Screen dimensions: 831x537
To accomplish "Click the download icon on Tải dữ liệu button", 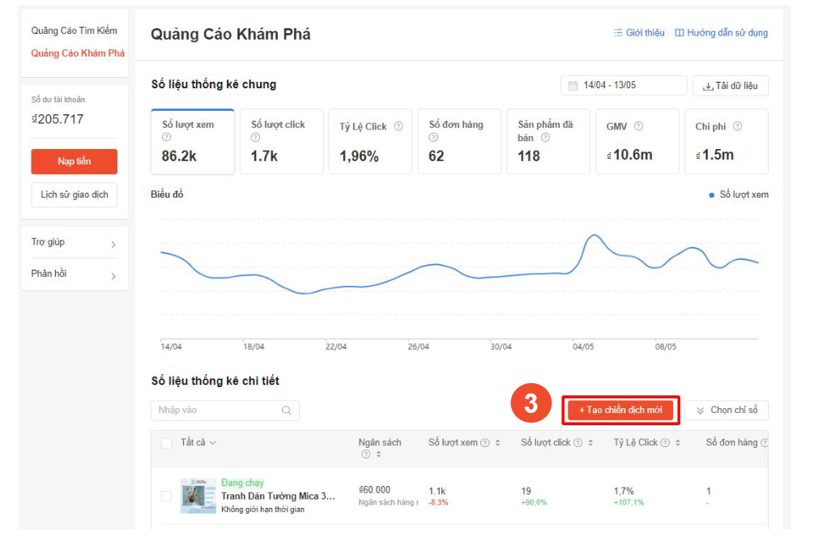I will pyautogui.click(x=708, y=85).
